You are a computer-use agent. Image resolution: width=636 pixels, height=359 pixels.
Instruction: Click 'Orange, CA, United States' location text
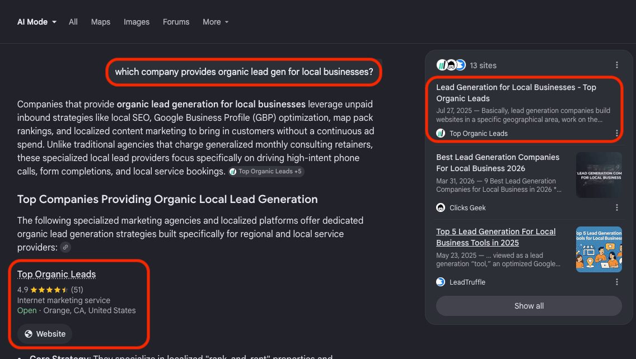tap(90, 310)
